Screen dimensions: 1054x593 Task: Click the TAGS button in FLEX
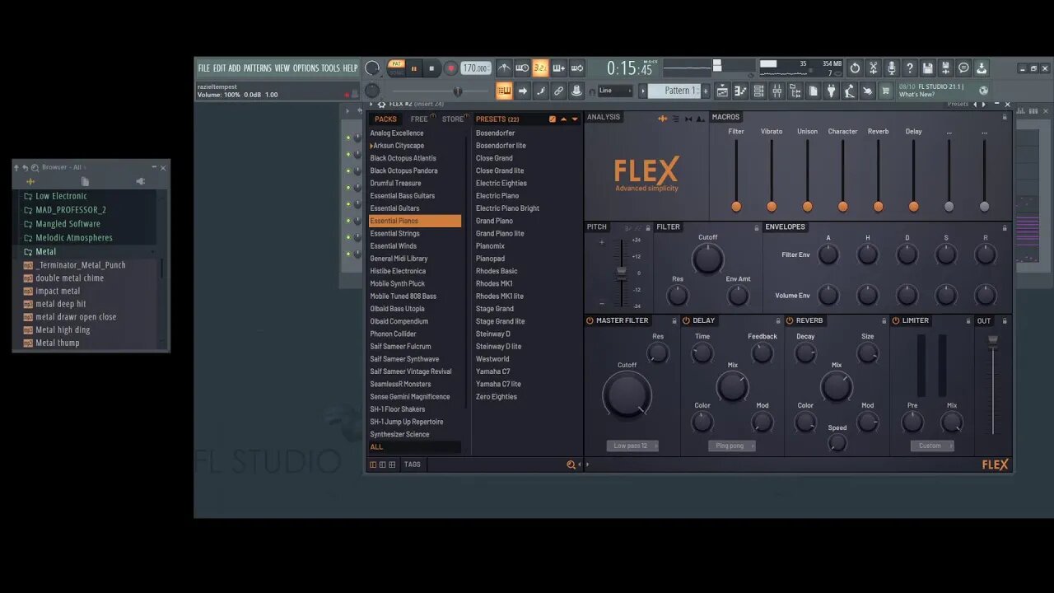pos(413,465)
